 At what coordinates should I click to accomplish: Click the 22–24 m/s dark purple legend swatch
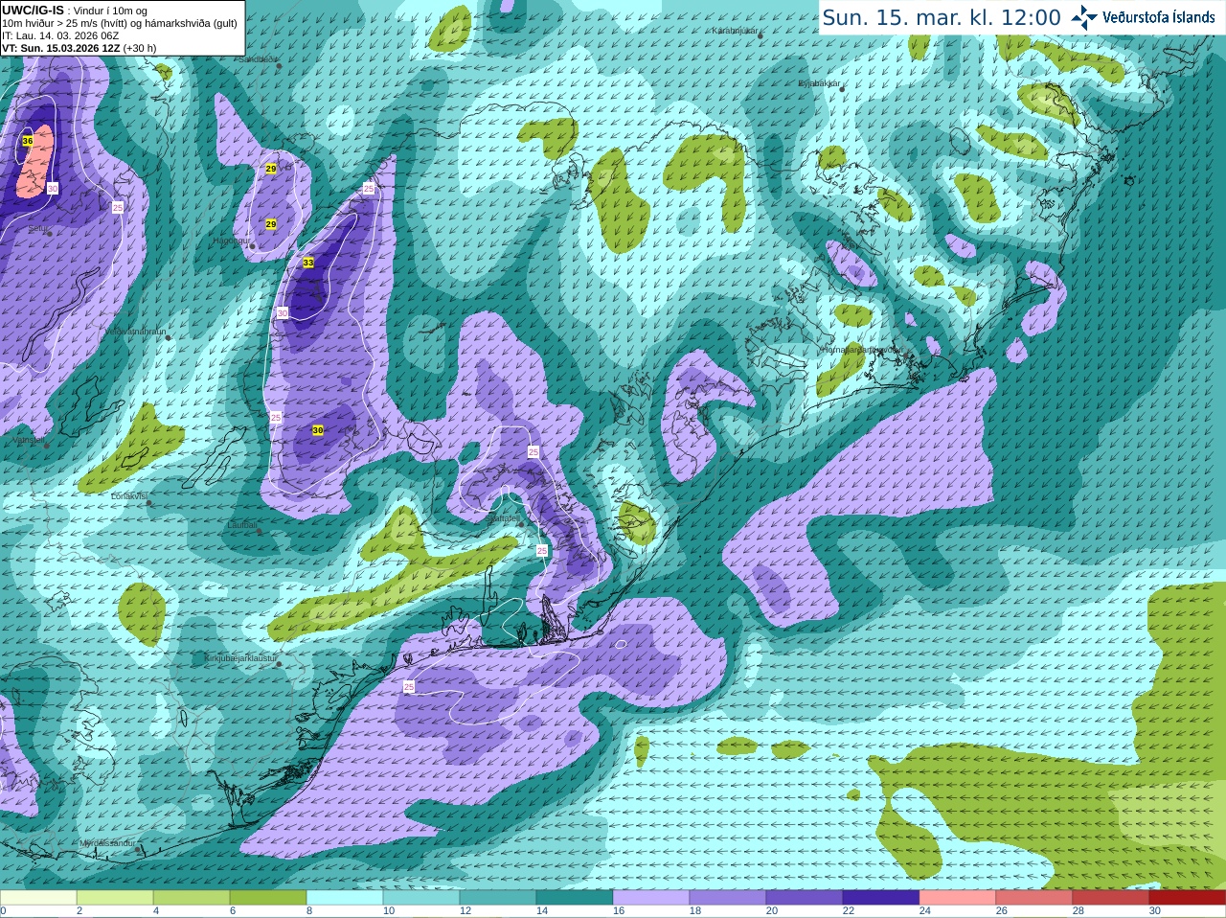tap(881, 898)
